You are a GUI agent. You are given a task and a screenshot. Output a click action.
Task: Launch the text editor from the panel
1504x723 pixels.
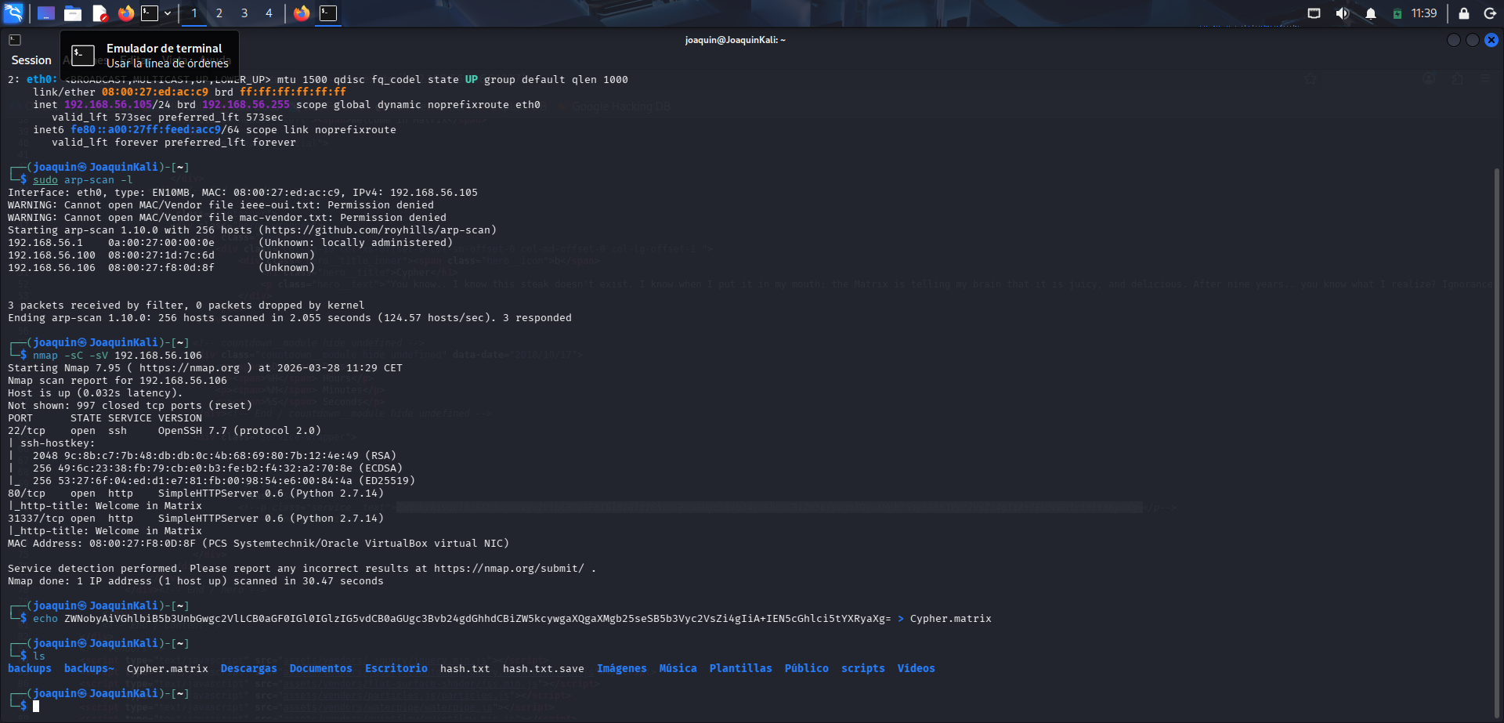click(99, 13)
